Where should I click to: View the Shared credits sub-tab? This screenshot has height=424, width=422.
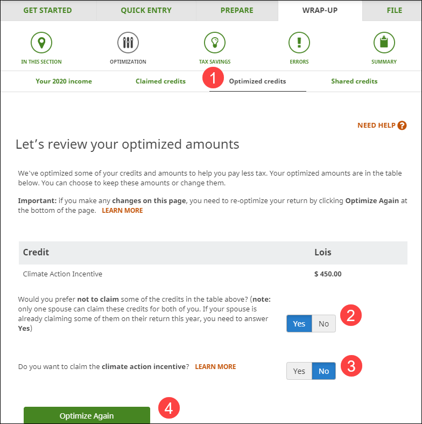click(x=354, y=81)
